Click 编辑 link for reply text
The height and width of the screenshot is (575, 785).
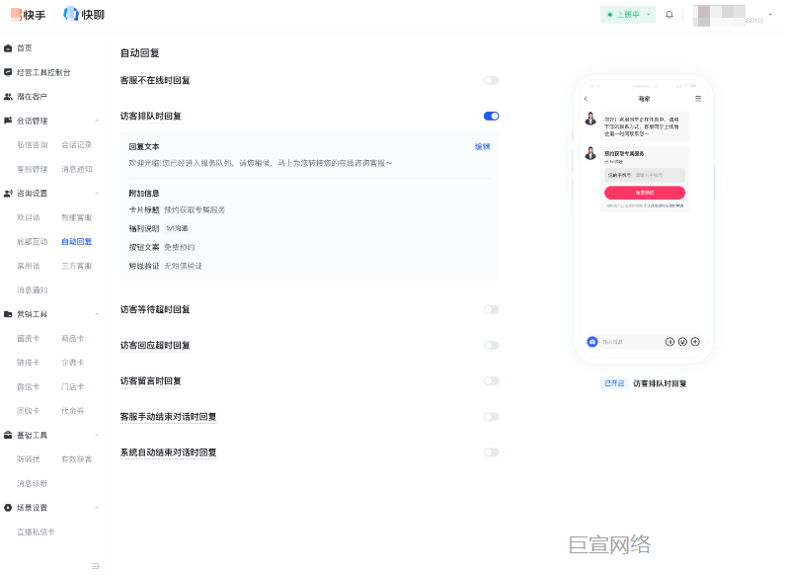(483, 147)
